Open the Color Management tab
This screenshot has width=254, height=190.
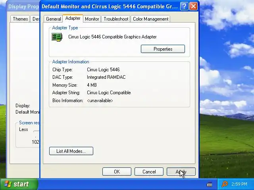click(150, 19)
